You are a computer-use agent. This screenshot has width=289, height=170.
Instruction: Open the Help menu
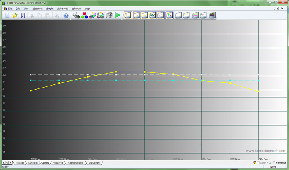[x=87, y=8]
